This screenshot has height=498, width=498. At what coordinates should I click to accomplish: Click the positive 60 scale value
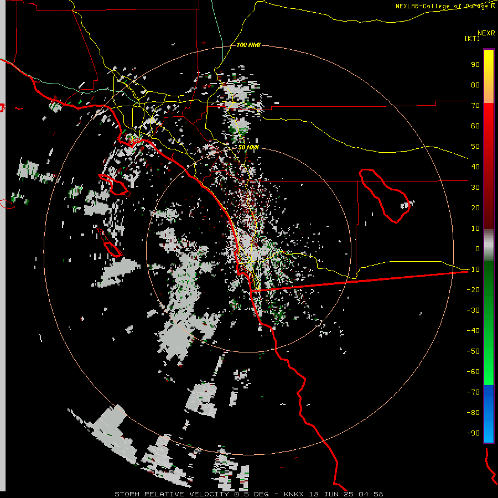[x=475, y=126]
